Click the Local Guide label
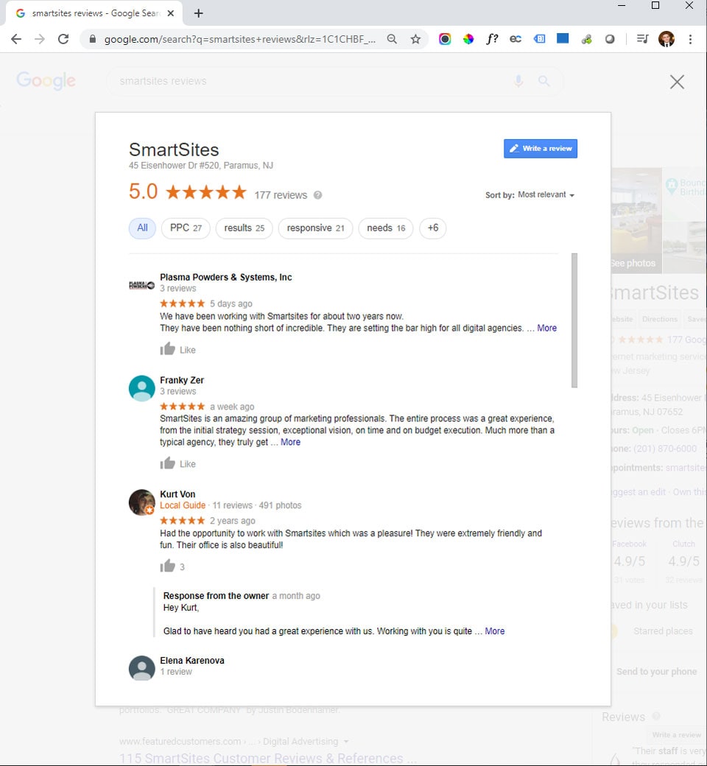707x766 pixels. (x=182, y=505)
